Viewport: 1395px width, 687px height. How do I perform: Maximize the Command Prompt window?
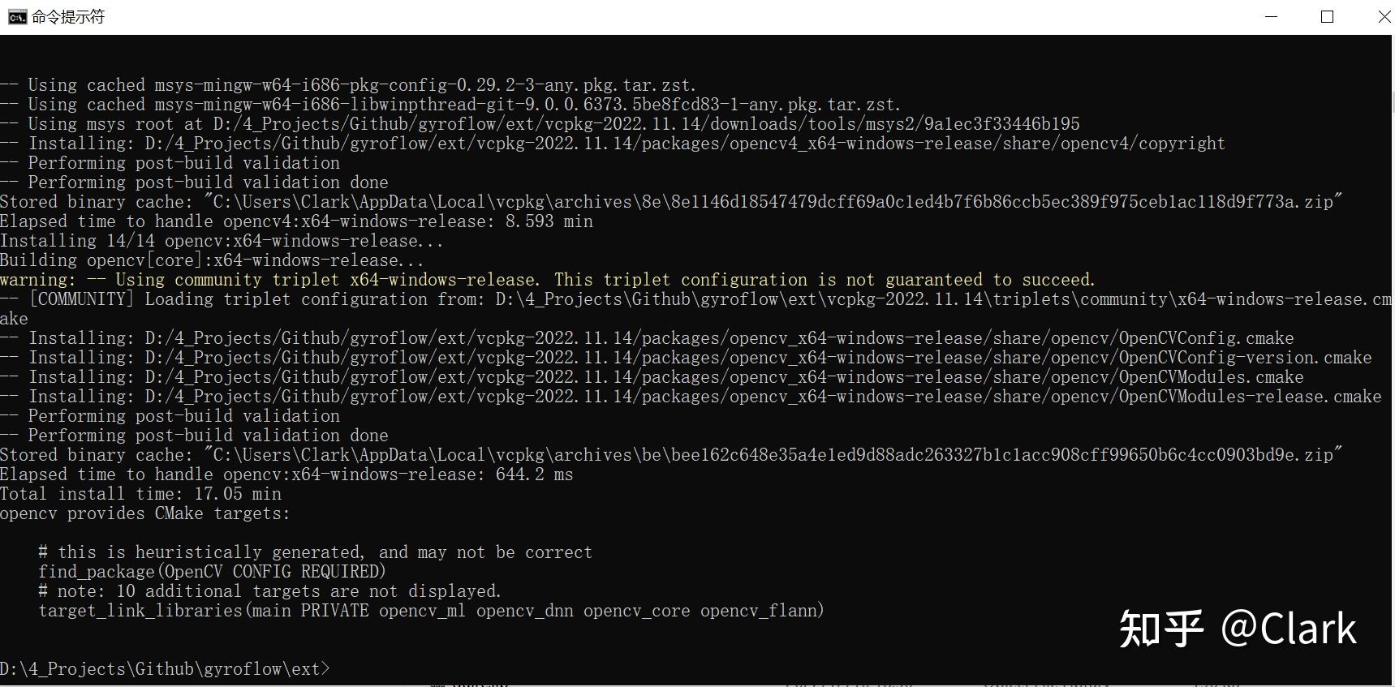click(x=1327, y=16)
